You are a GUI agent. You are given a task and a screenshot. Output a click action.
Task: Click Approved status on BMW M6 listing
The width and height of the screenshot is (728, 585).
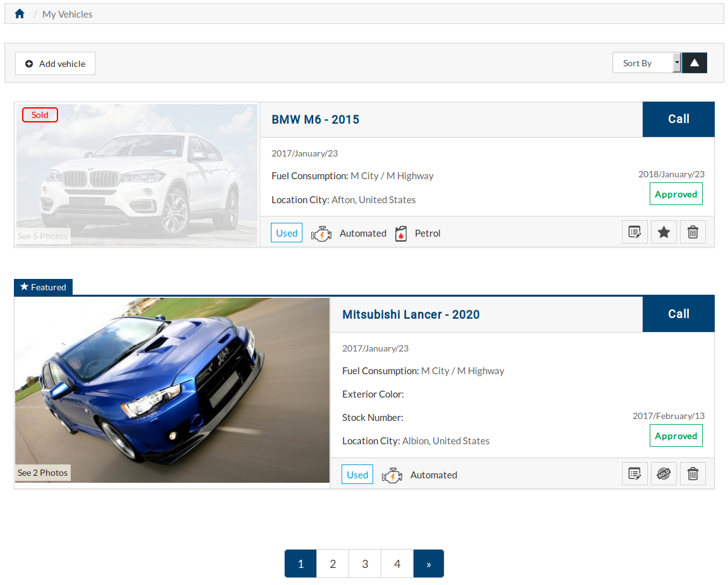coord(676,194)
